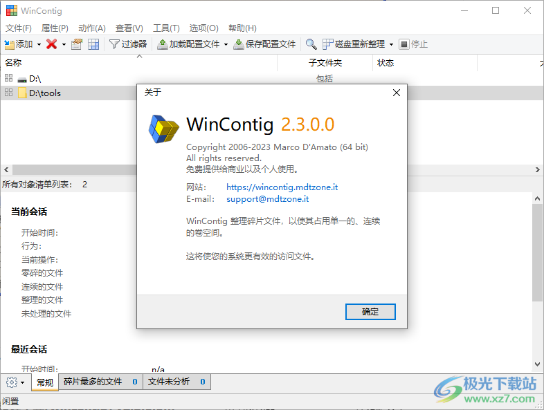Click the red X remove icon
544x410 pixels.
pyautogui.click(x=51, y=44)
